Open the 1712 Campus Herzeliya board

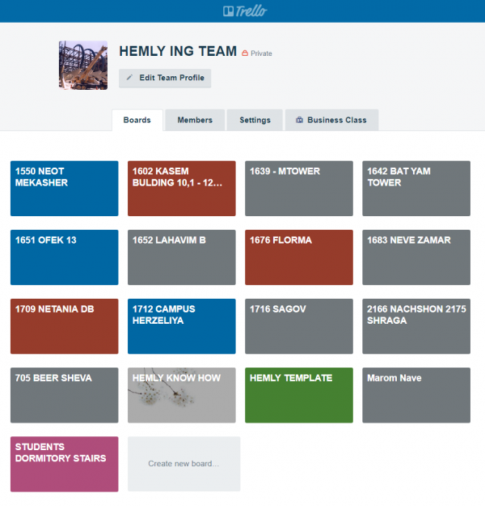(182, 326)
